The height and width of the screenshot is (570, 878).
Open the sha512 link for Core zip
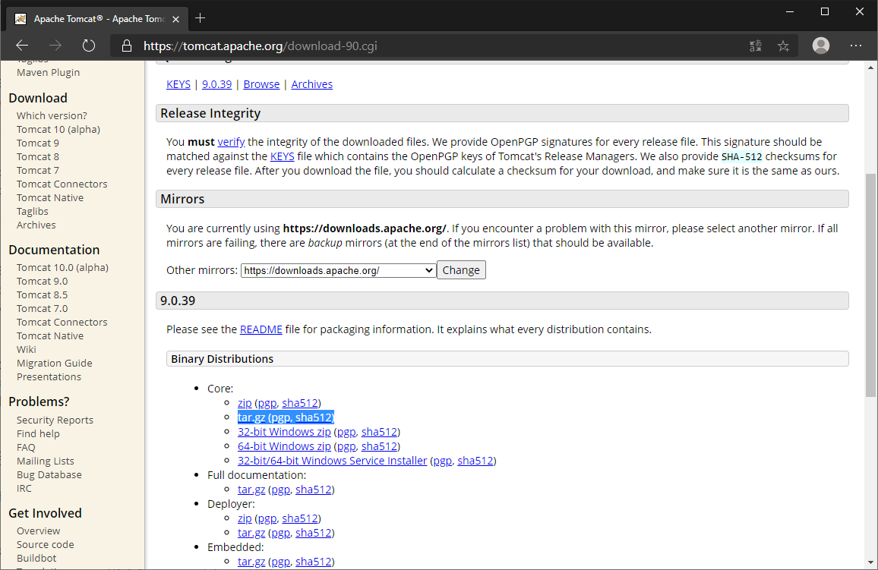click(300, 403)
